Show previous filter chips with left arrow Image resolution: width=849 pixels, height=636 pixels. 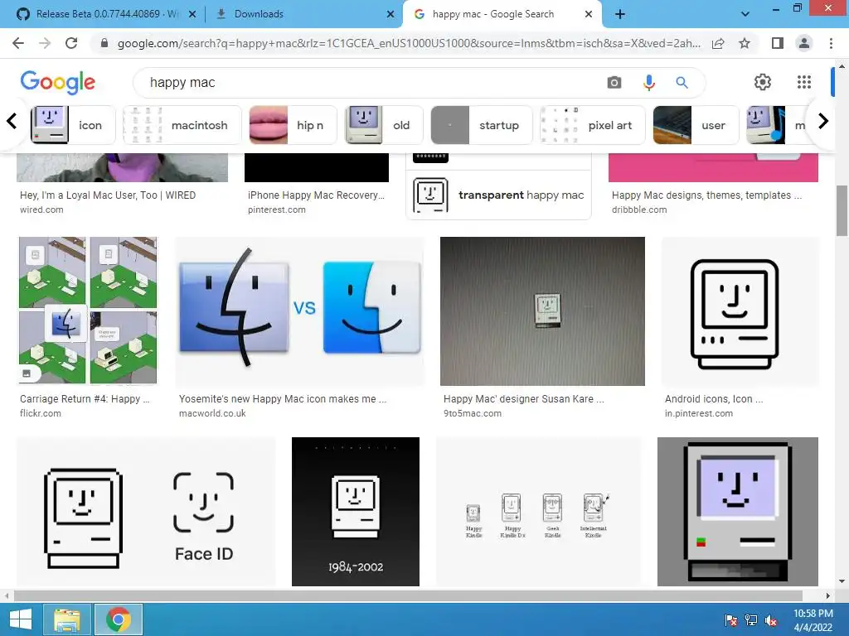pos(12,121)
